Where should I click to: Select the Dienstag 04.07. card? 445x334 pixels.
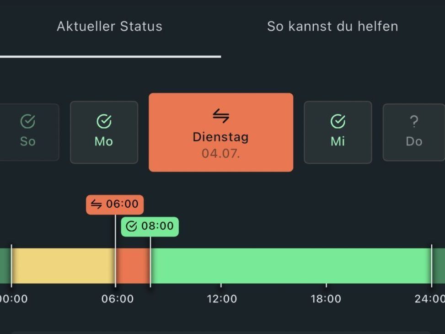point(221,132)
